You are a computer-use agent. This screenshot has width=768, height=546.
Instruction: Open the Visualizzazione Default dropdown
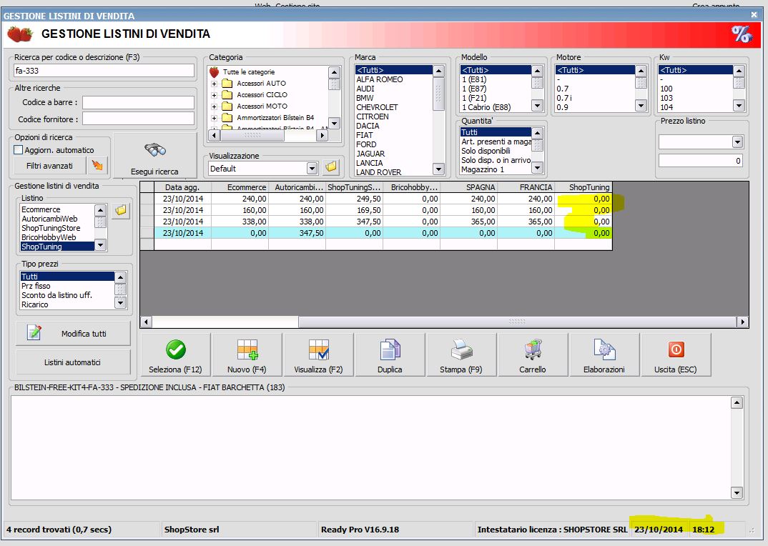[x=312, y=169]
